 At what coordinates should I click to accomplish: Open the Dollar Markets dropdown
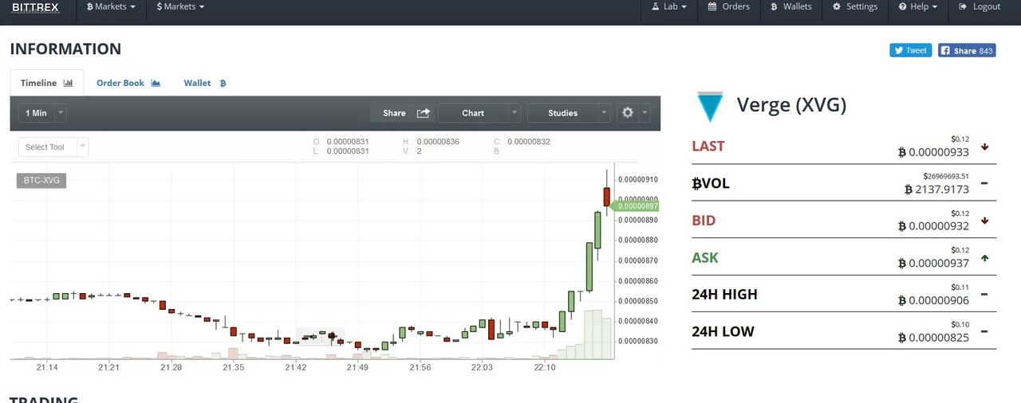click(180, 7)
